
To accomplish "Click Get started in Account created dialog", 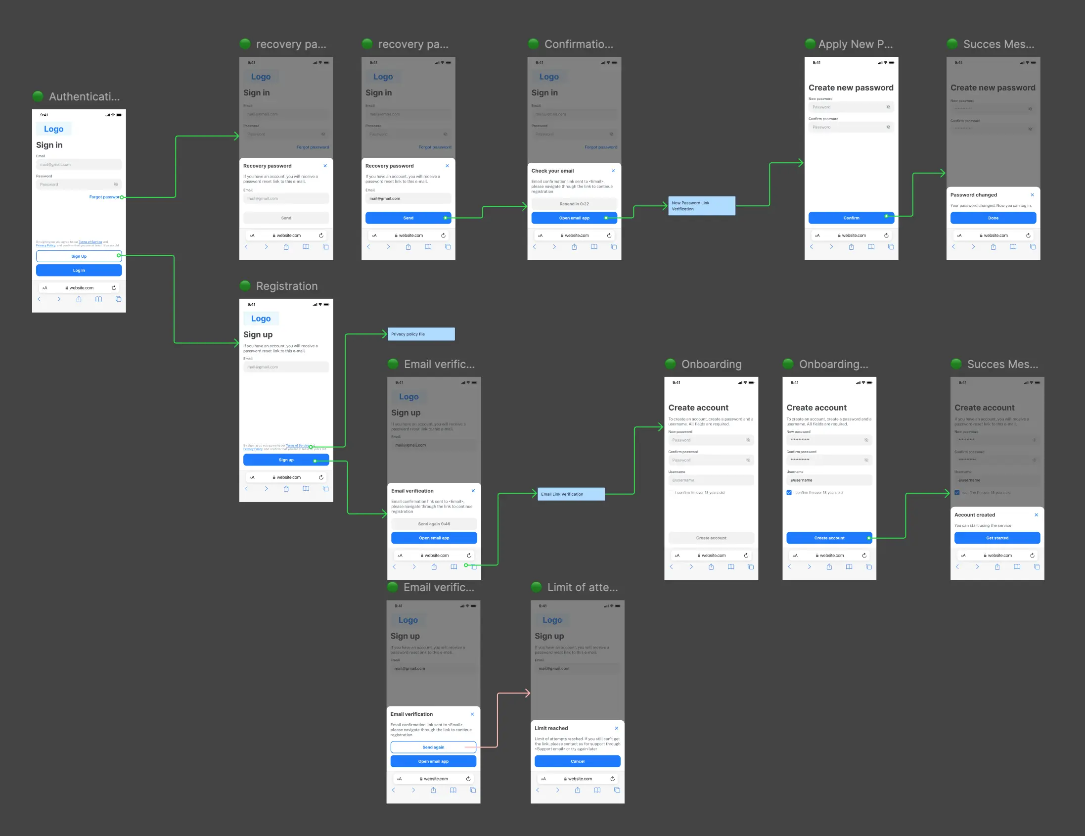I will pyautogui.click(x=997, y=538).
